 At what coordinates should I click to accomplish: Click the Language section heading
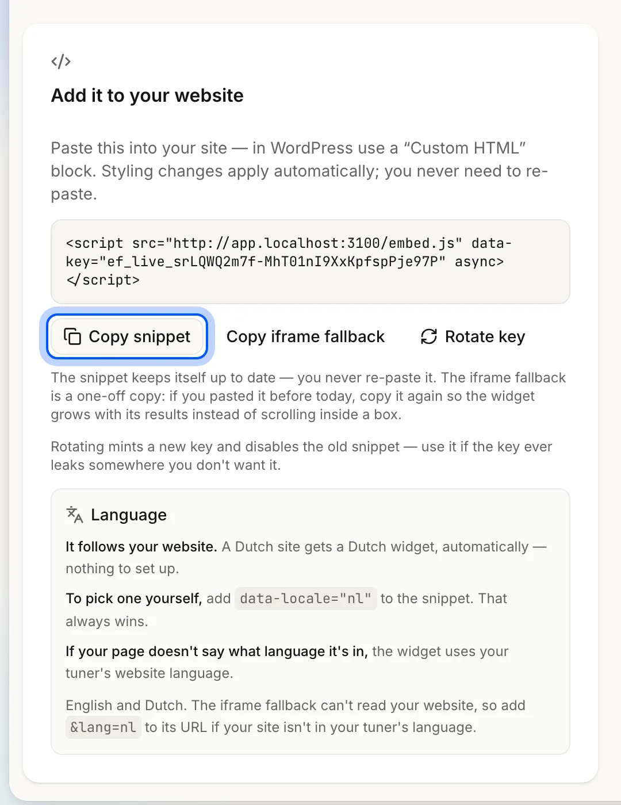click(129, 515)
